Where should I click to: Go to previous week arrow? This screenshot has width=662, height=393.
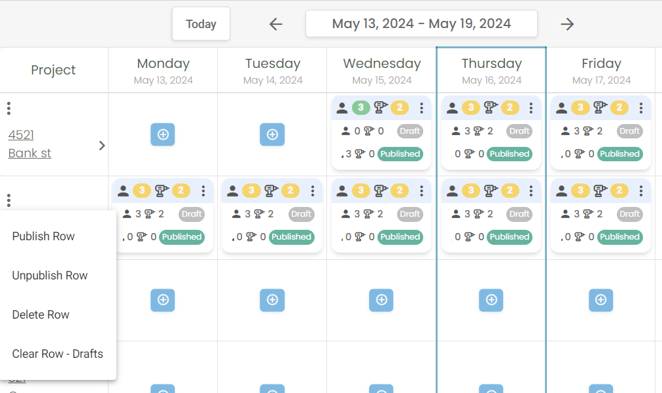275,24
